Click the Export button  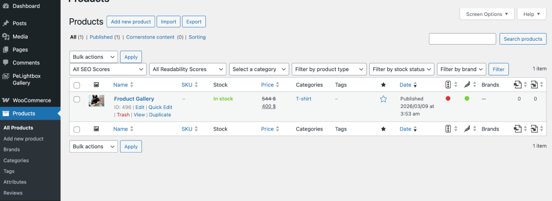194,21
